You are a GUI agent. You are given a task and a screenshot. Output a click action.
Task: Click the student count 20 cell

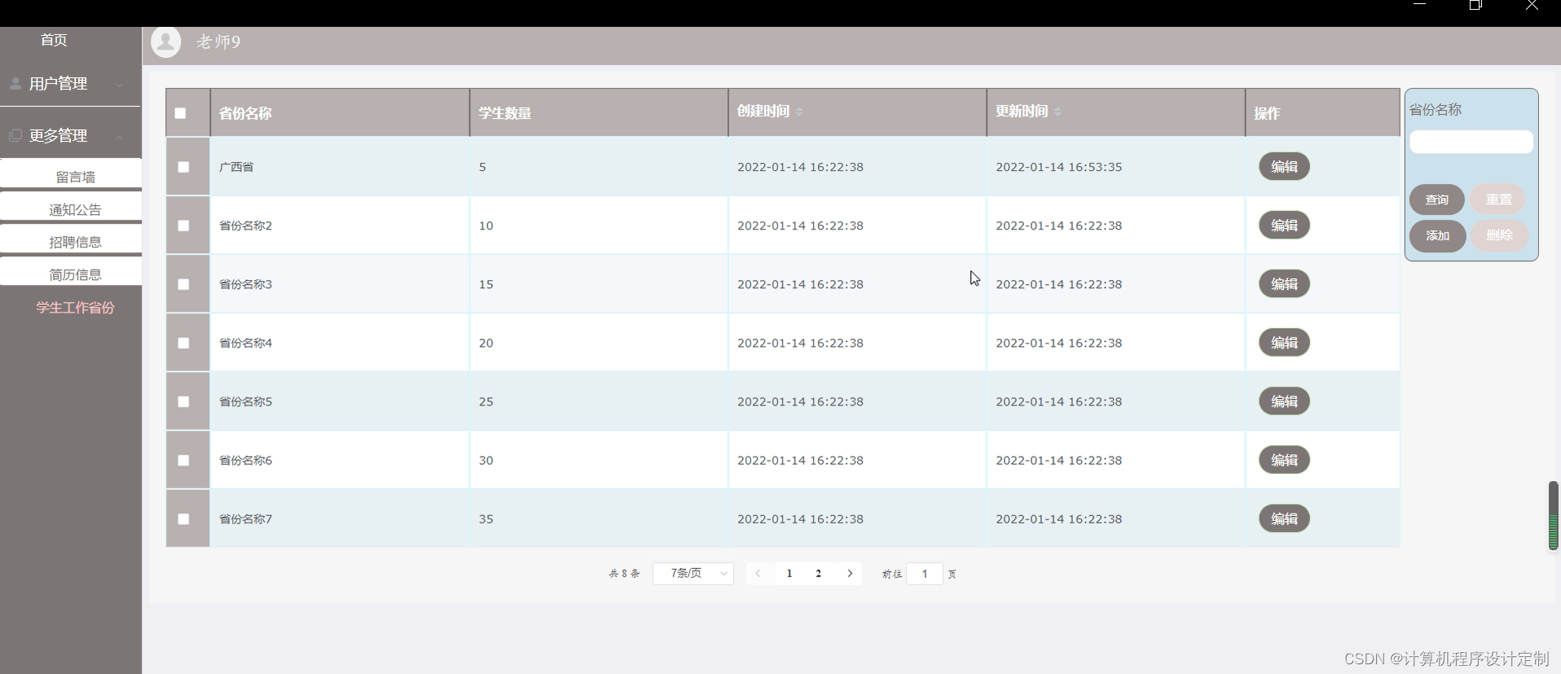click(x=486, y=343)
